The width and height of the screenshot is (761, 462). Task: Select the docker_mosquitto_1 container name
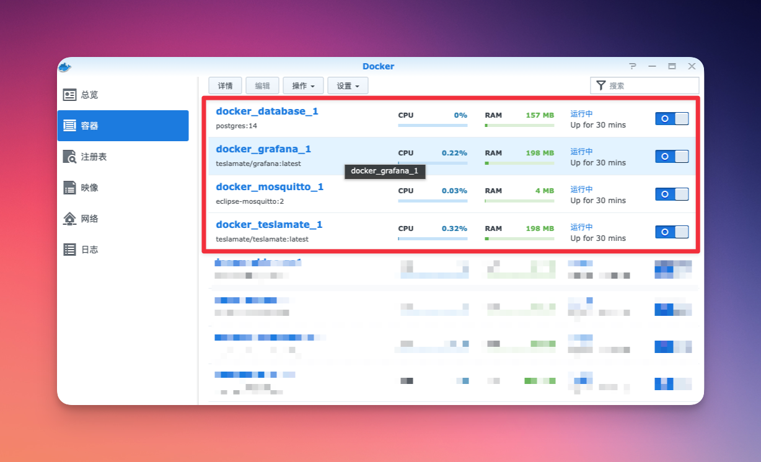270,187
